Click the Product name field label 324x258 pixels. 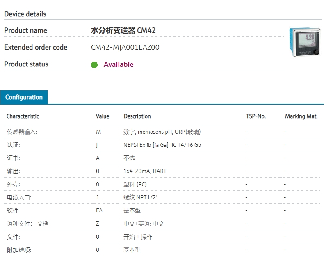(x=25, y=30)
